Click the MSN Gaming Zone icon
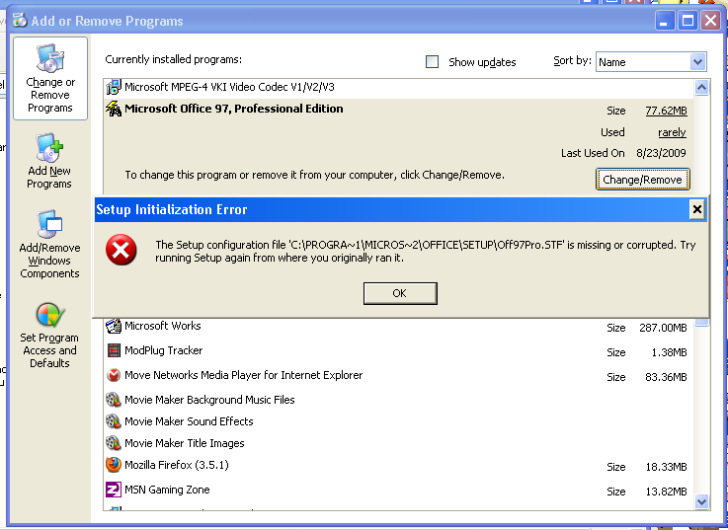Screen dimensions: 728x530 pyautogui.click(x=114, y=490)
